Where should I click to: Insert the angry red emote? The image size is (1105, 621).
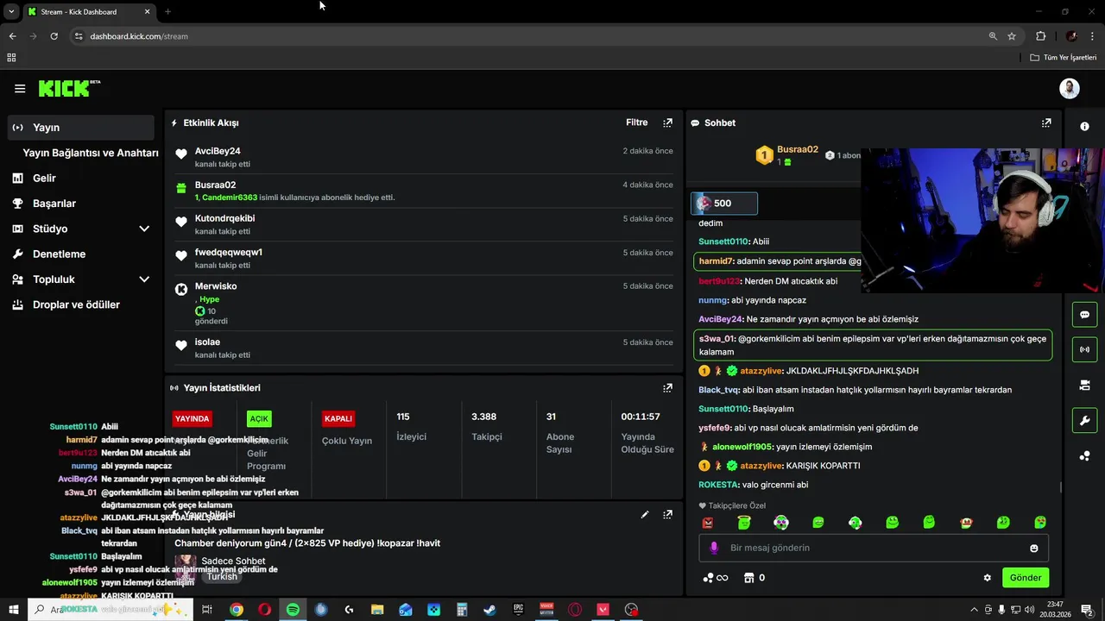pos(708,523)
